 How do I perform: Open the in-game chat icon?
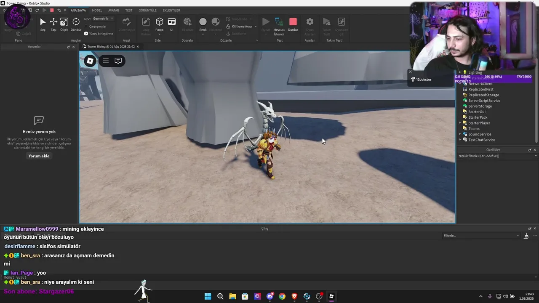(x=118, y=61)
